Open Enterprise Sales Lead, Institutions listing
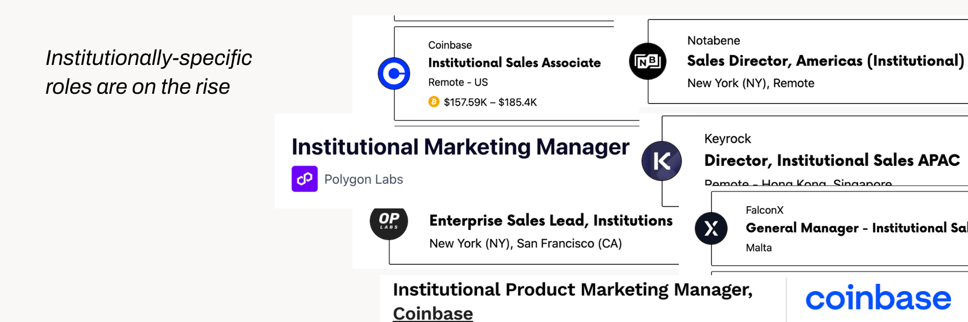The height and width of the screenshot is (322, 968). tap(551, 221)
